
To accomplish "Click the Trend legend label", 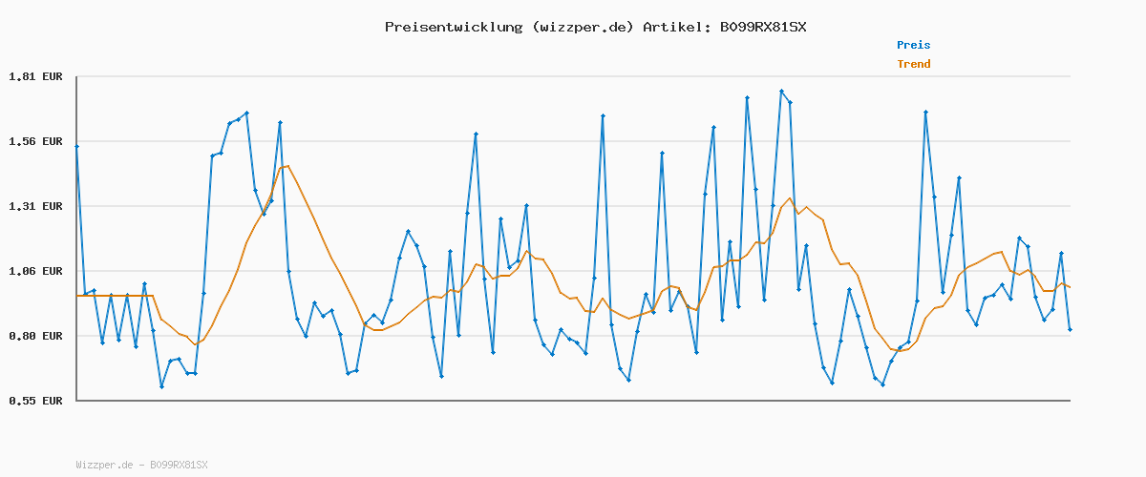I will click(913, 65).
